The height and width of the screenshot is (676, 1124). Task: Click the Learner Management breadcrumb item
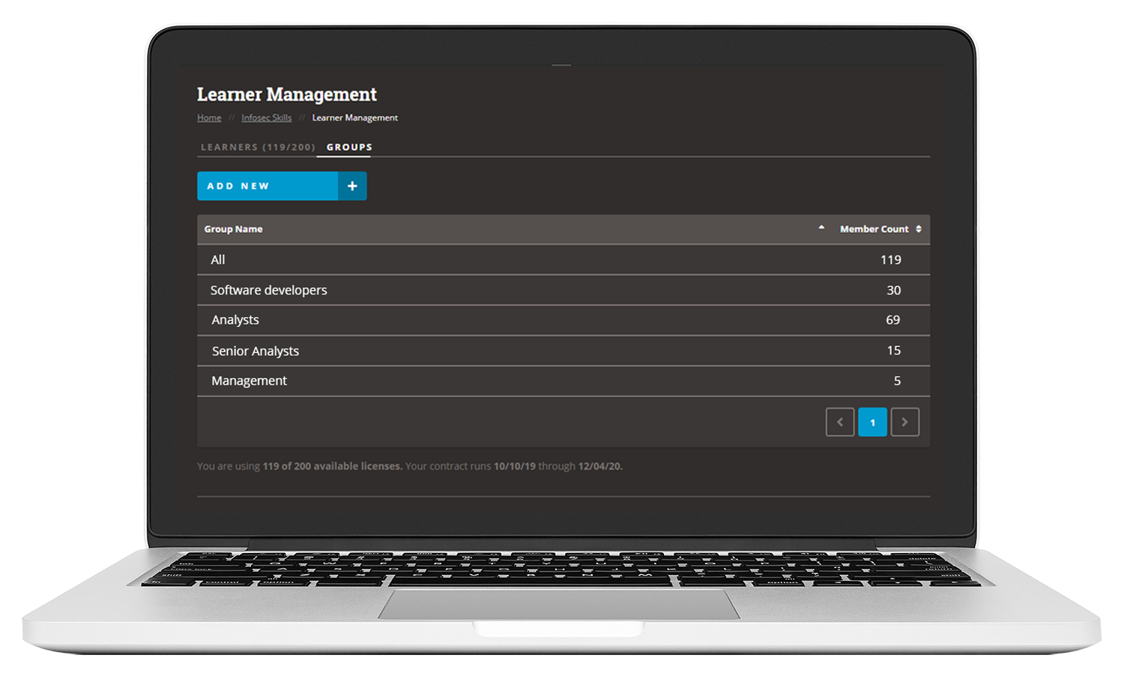click(354, 118)
